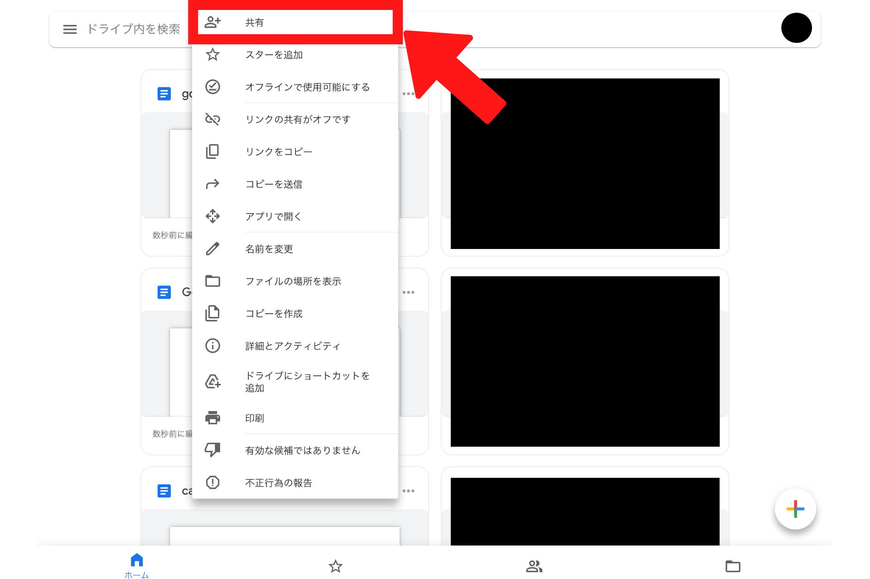
Task: Click the Docs icon on the second file card
Action: point(164,292)
